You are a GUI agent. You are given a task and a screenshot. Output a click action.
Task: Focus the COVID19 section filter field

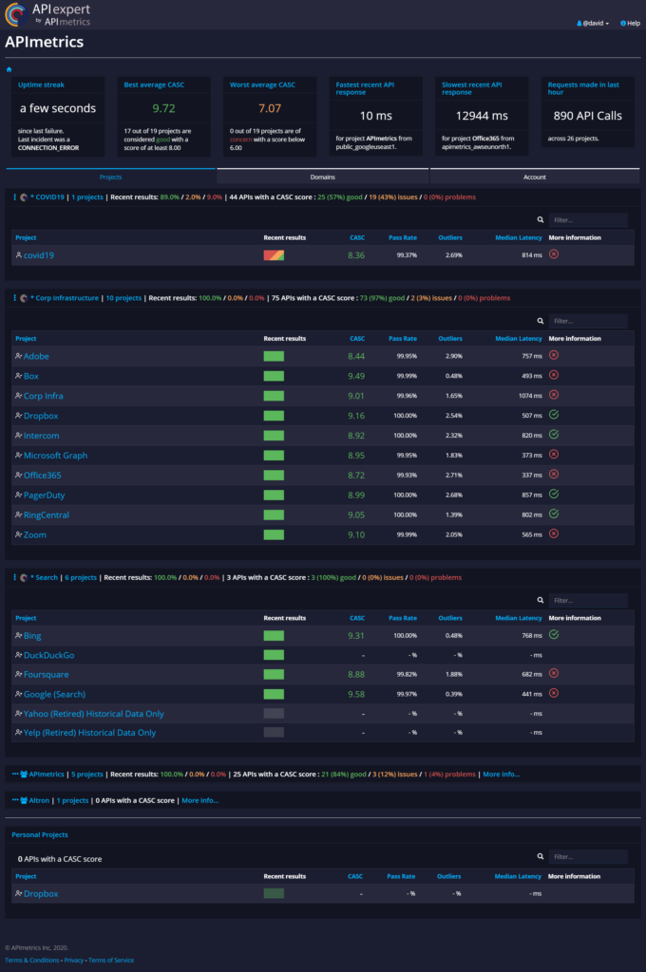click(588, 220)
